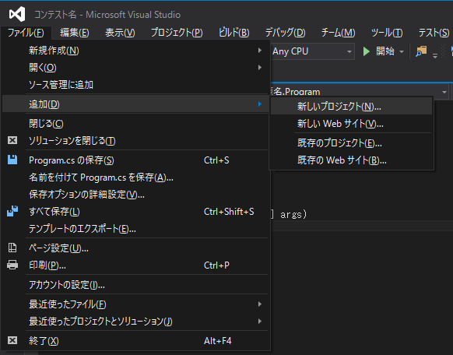Expand 最近使ったファイル(F) submenu
The width and height of the screenshot is (453, 355).
pyautogui.click(x=135, y=304)
